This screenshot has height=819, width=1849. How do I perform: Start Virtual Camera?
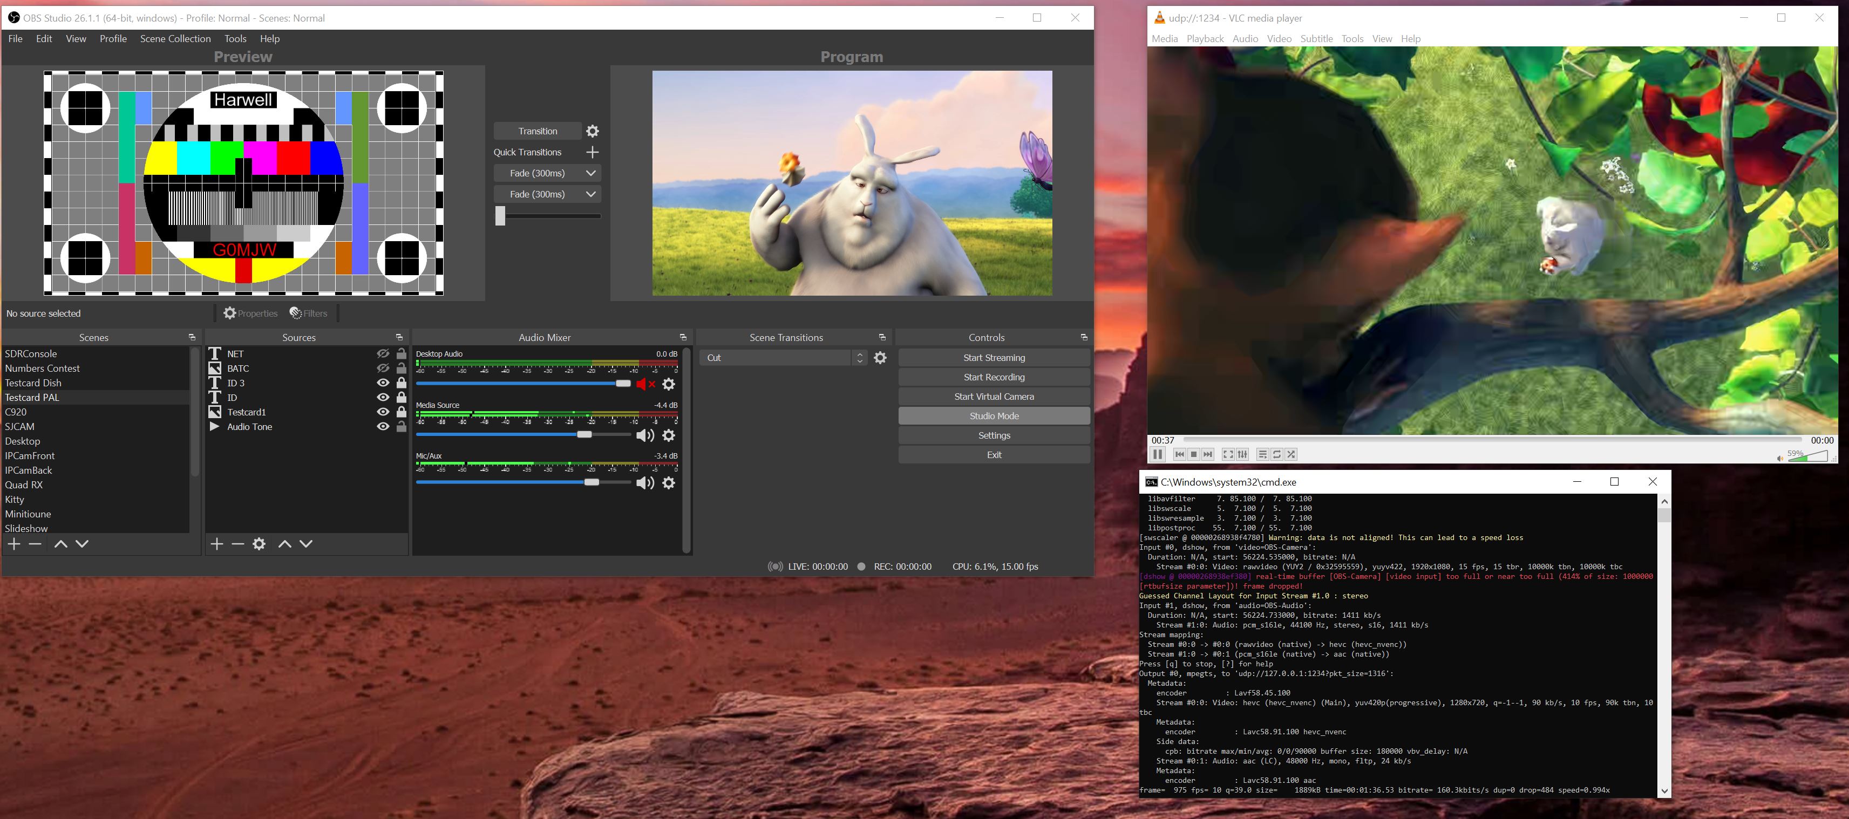(994, 396)
